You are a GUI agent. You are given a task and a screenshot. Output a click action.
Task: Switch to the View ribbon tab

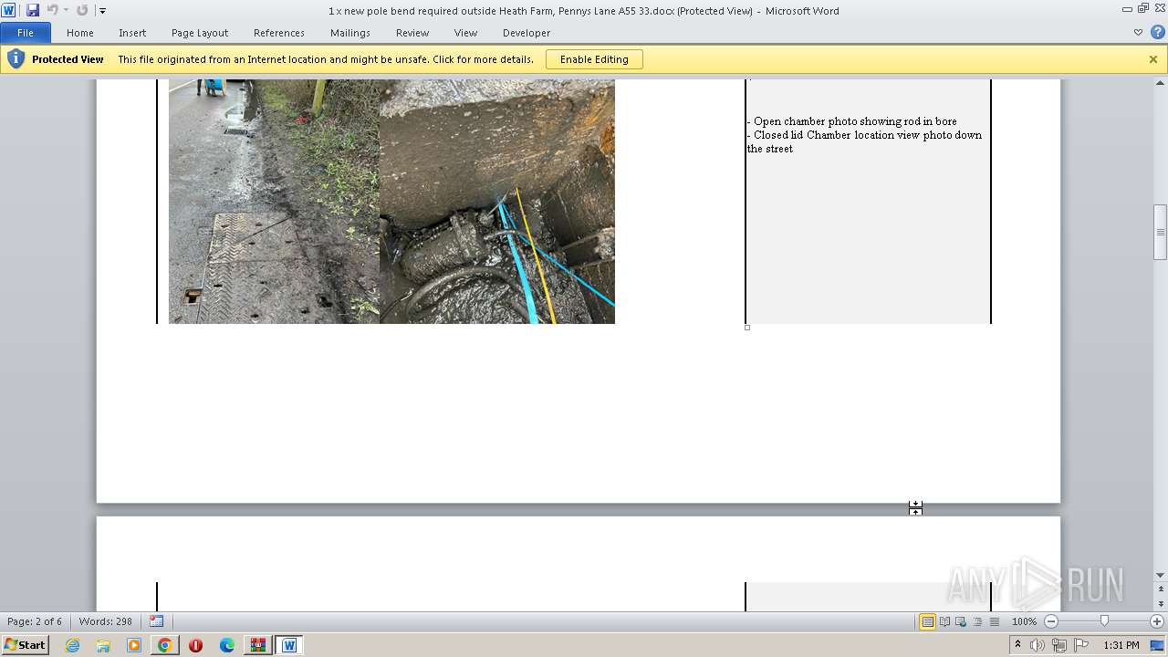coord(466,33)
